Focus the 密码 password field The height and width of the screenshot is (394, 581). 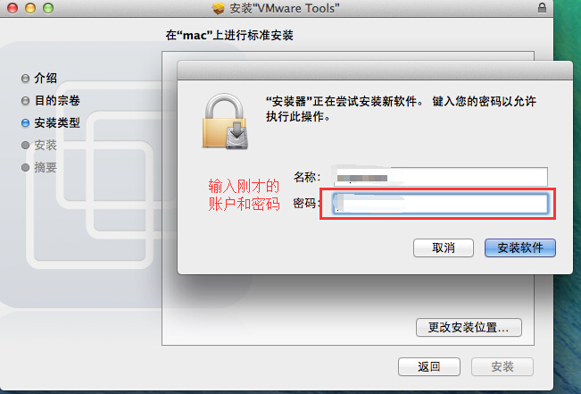click(440, 204)
